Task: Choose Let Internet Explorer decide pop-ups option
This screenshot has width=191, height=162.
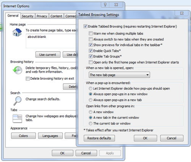Action: (x=91, y=88)
